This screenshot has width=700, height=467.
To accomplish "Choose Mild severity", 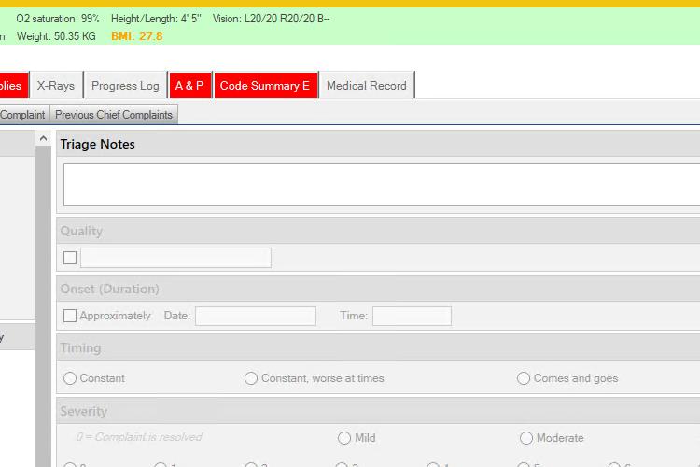I will [x=344, y=437].
